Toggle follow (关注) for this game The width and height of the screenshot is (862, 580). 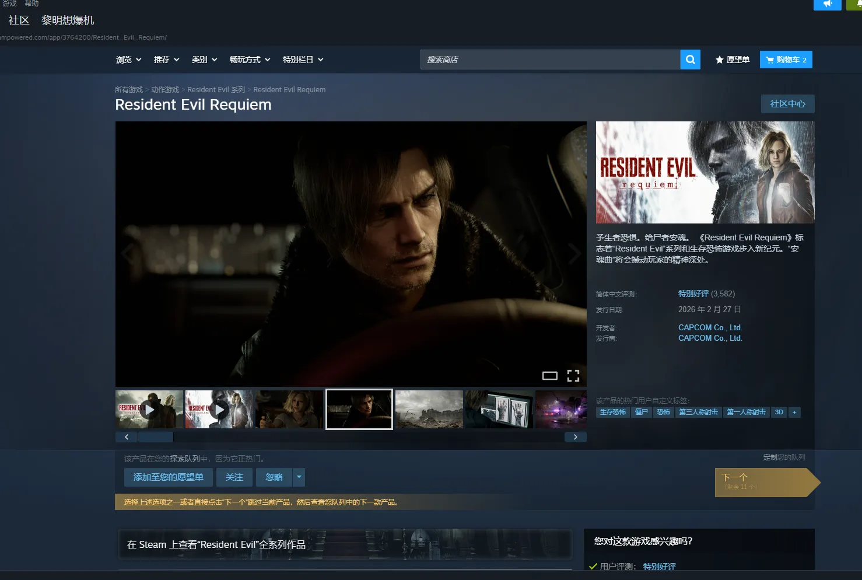coord(234,477)
